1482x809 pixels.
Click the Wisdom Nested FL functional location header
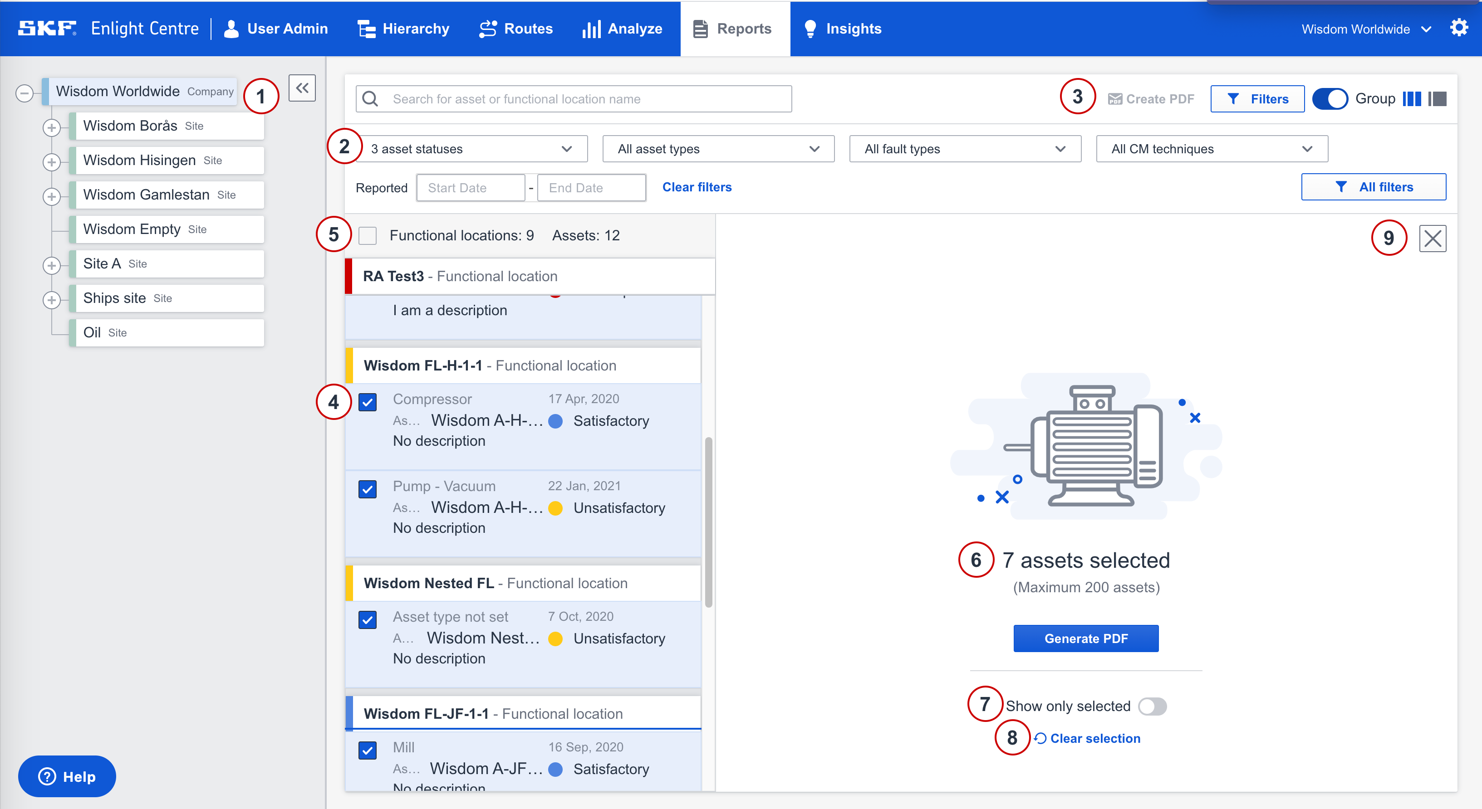point(523,583)
